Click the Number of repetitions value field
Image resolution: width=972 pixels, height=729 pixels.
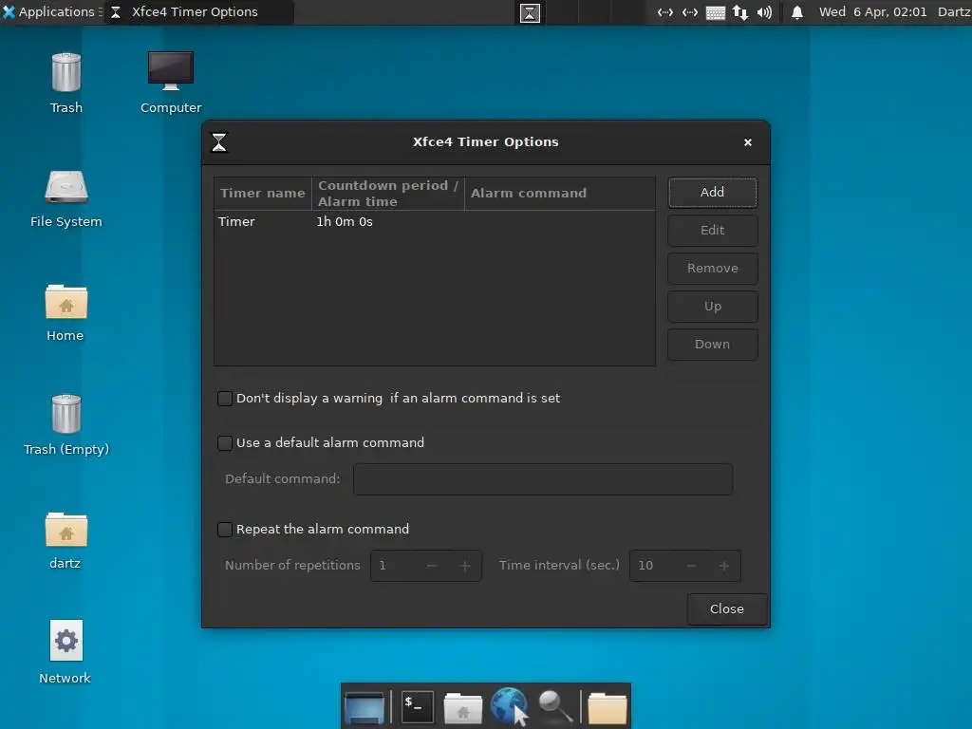395,566
